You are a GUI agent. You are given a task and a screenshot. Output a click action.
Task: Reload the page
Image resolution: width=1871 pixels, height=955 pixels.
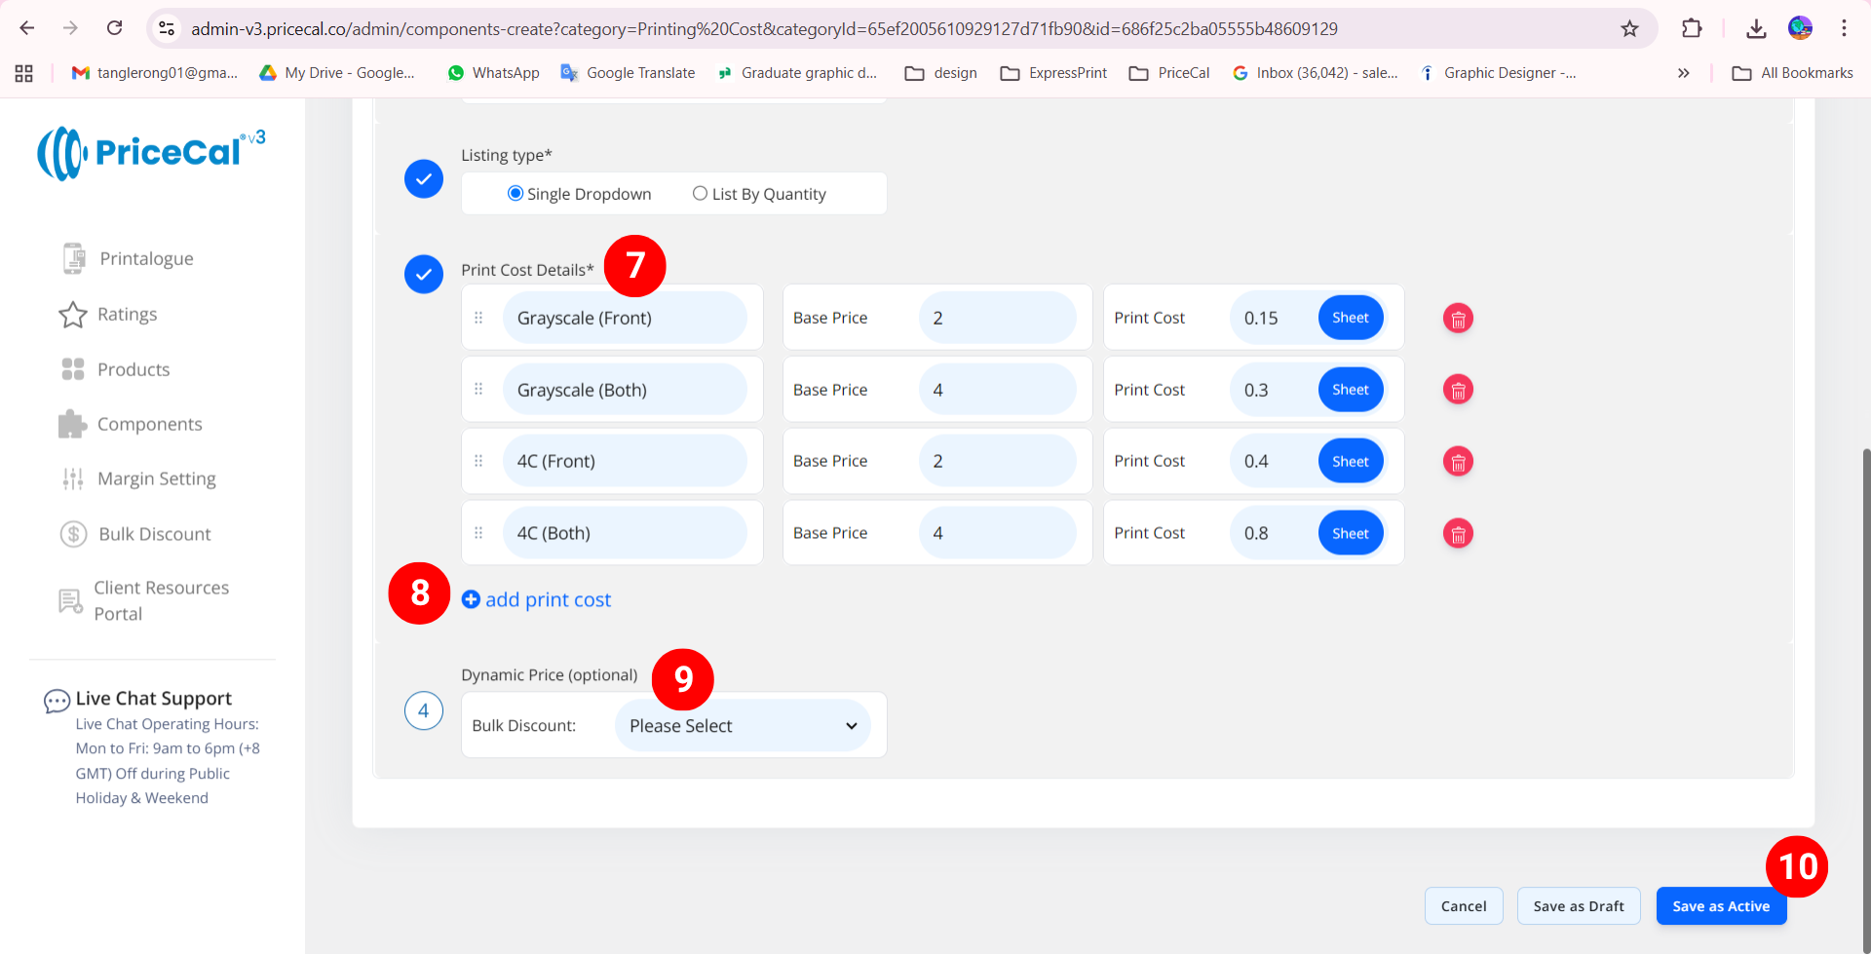coord(115,28)
